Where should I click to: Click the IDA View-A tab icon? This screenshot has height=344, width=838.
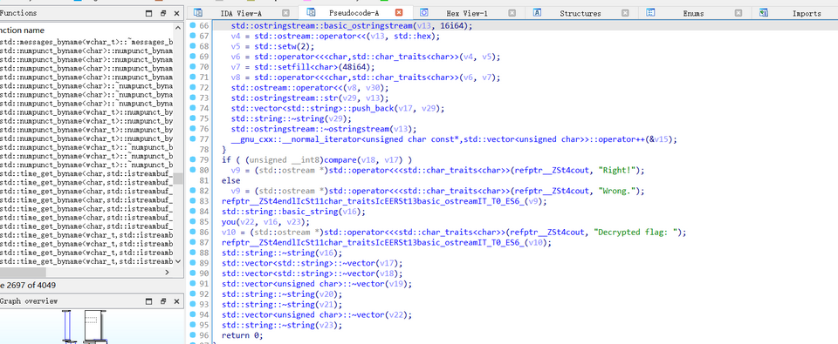pyautogui.click(x=198, y=13)
